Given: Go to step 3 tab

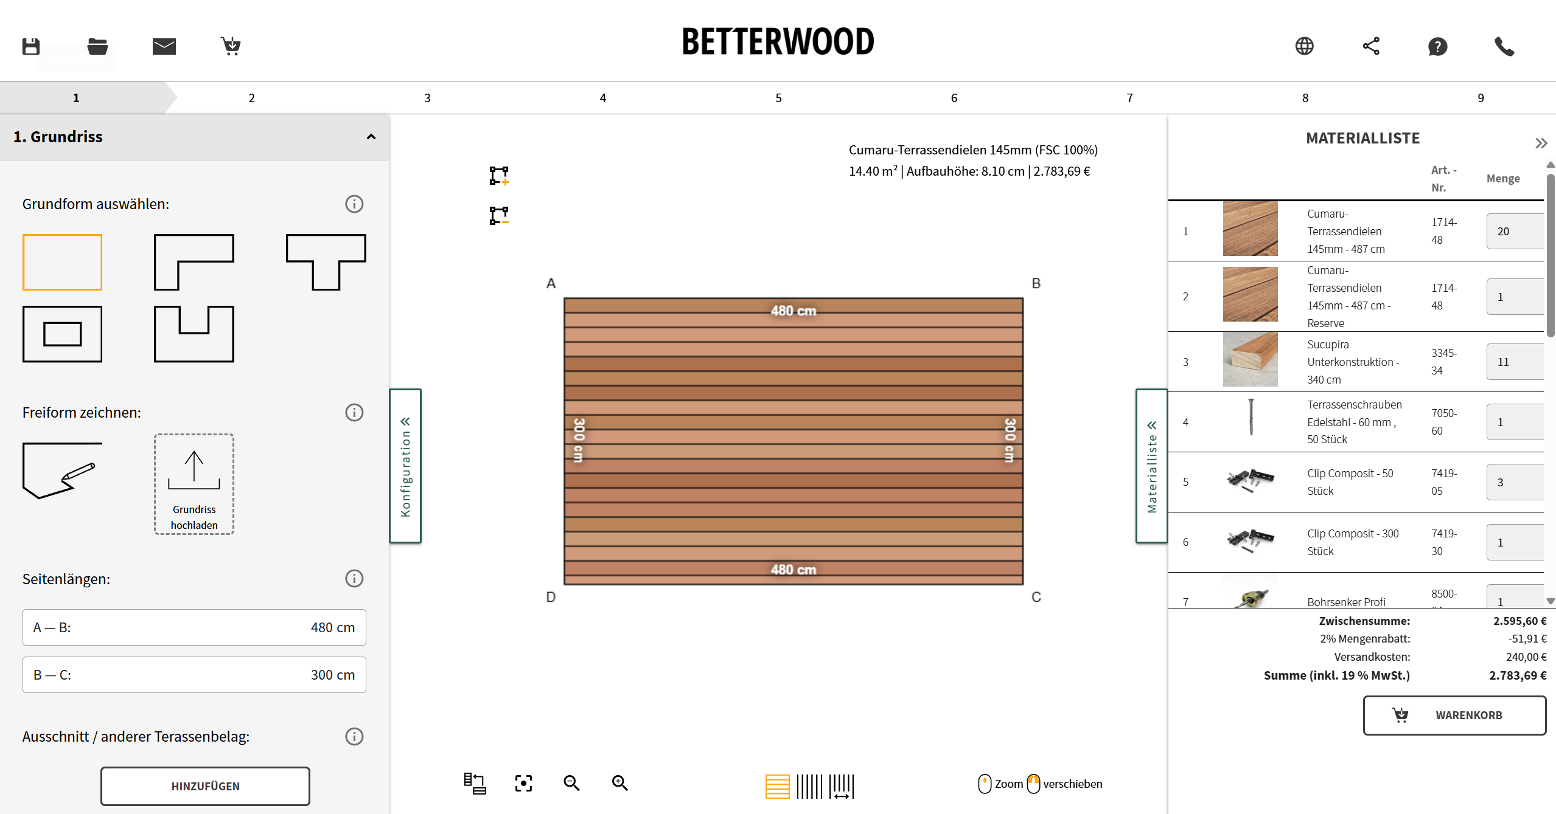Looking at the screenshot, I should pos(427,98).
